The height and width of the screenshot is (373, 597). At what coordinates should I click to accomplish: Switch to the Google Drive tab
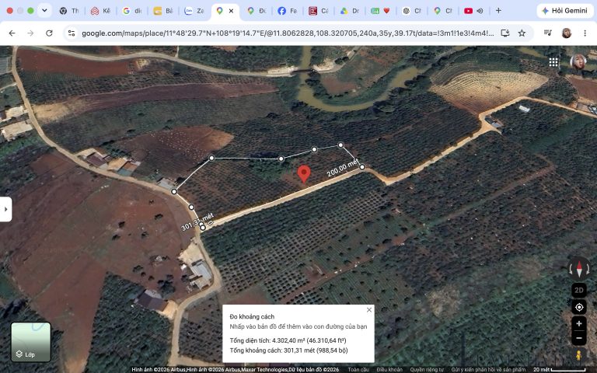tap(350, 11)
